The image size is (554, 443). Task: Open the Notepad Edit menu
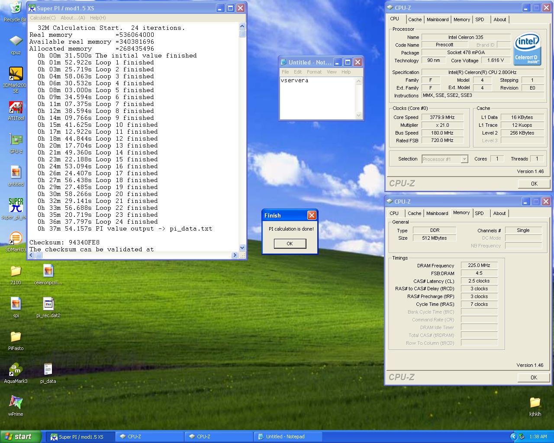[x=298, y=72]
